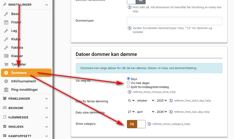Click the wrench icon beside Faktura
The height and width of the screenshot is (139, 234).
pos(6,48)
